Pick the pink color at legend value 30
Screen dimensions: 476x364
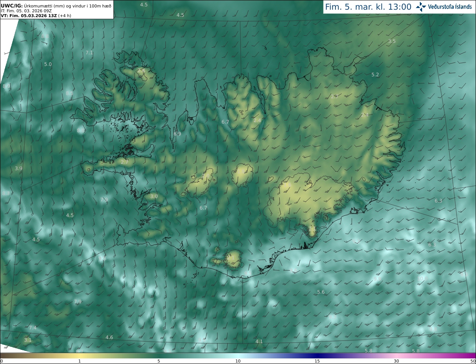point(396,355)
